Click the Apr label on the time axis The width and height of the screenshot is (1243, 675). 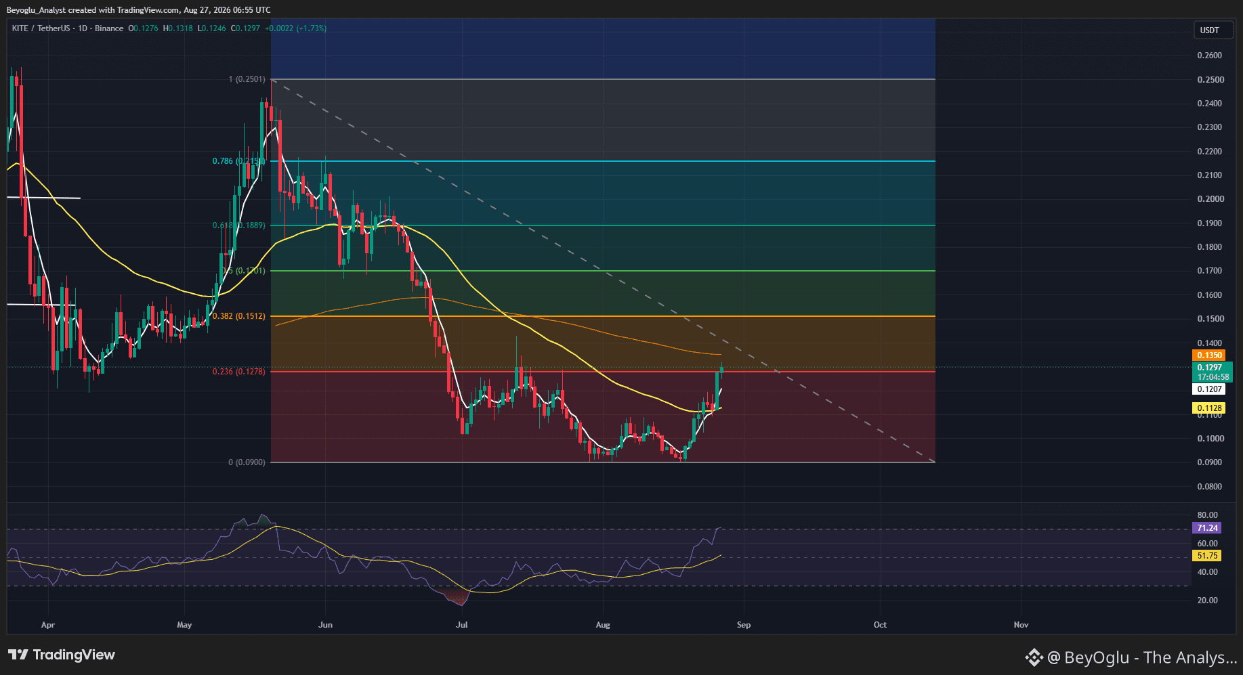point(47,625)
